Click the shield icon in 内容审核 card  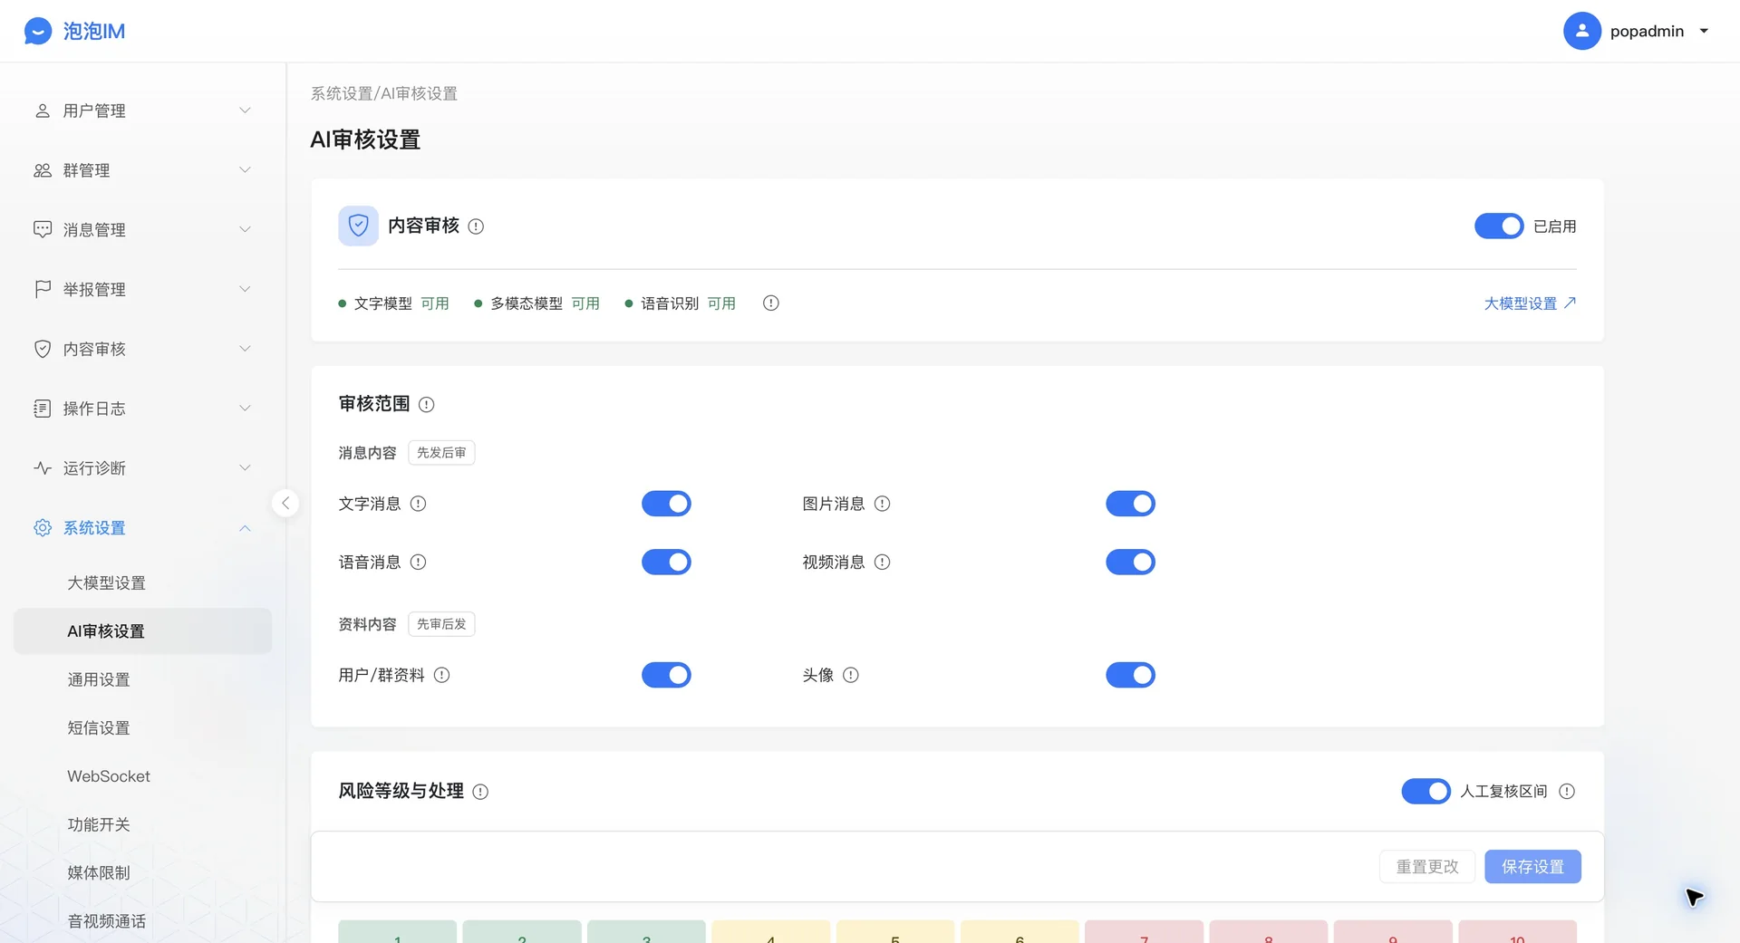point(358,226)
